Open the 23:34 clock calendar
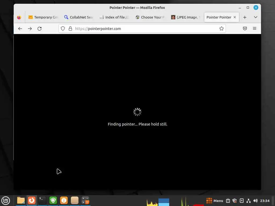Image resolution: width=275 pixels, height=206 pixels. (x=265, y=201)
